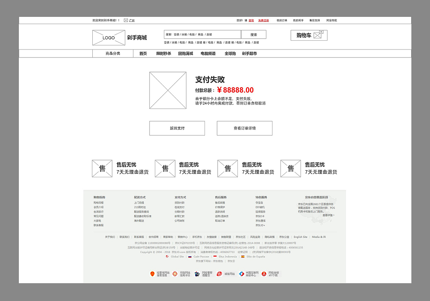Select the Global Site globe icon

point(167,256)
